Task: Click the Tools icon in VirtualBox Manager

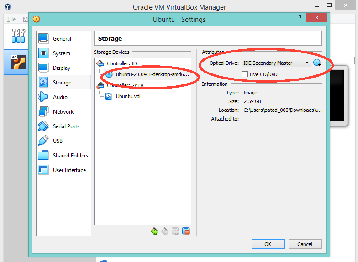Action: pyautogui.click(x=18, y=36)
